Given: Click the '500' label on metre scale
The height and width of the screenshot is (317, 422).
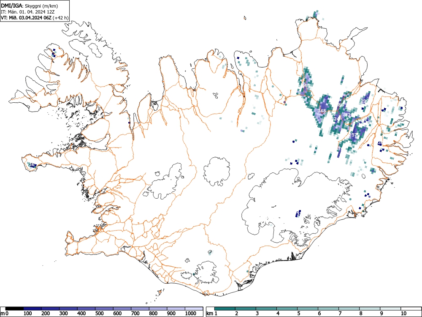Looking at the screenshot, I should 100,314.
